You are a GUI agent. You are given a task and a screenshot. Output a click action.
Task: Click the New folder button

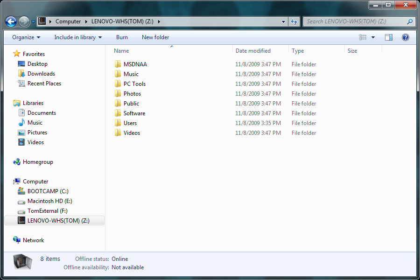pos(155,37)
